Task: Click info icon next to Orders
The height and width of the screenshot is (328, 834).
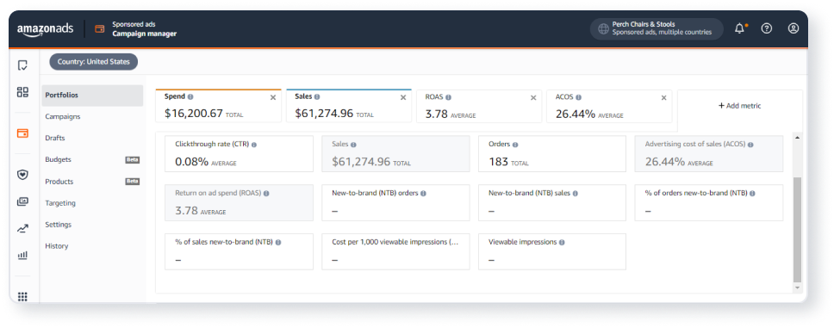Action: [515, 144]
